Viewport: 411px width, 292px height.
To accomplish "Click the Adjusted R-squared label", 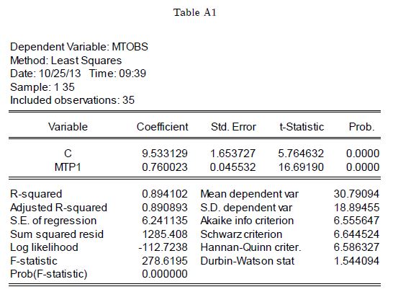I will point(58,208).
